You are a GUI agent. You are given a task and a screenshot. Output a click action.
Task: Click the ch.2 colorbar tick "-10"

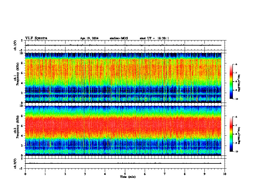236,152
